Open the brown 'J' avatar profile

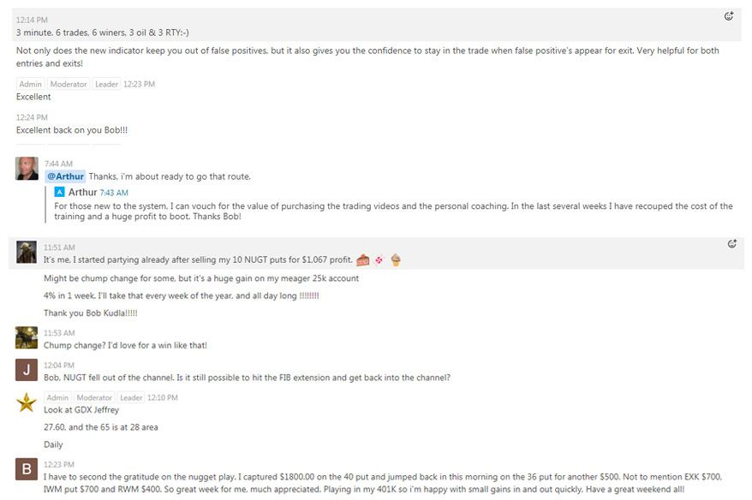pos(27,370)
